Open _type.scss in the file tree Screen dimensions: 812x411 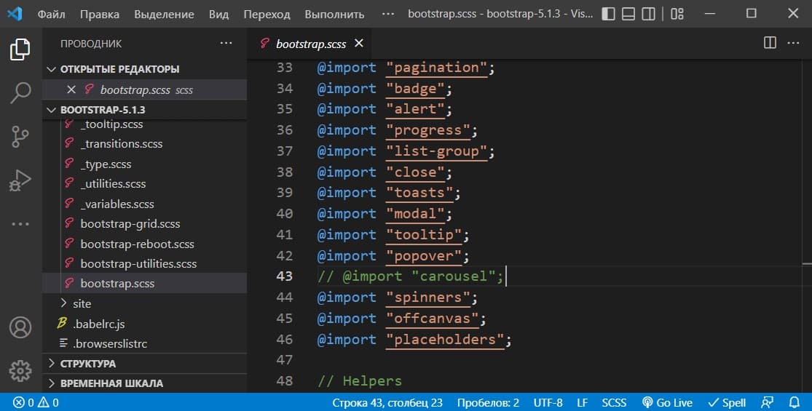coord(106,164)
